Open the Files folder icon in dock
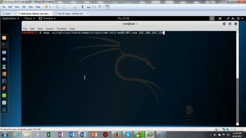The width and height of the screenshot is (246, 138). tap(4, 52)
